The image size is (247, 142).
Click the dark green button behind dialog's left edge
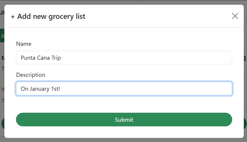[x=2, y=35]
